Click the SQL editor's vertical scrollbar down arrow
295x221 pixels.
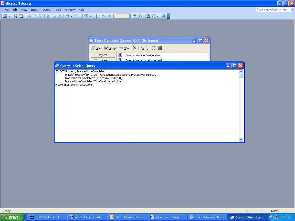point(241,139)
